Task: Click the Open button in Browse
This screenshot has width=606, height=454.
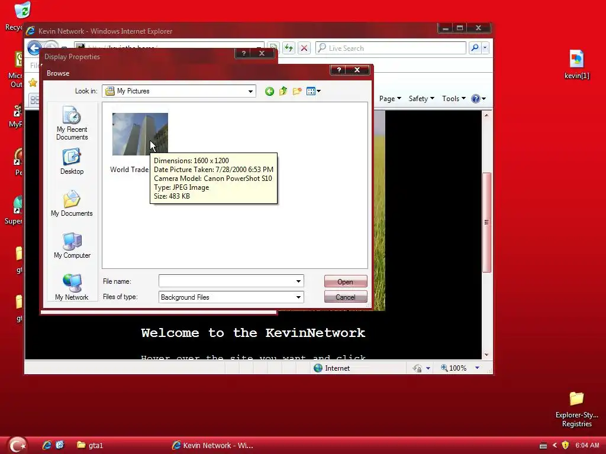Action: (346, 281)
